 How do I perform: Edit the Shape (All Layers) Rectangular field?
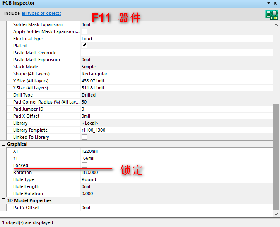pos(94,74)
